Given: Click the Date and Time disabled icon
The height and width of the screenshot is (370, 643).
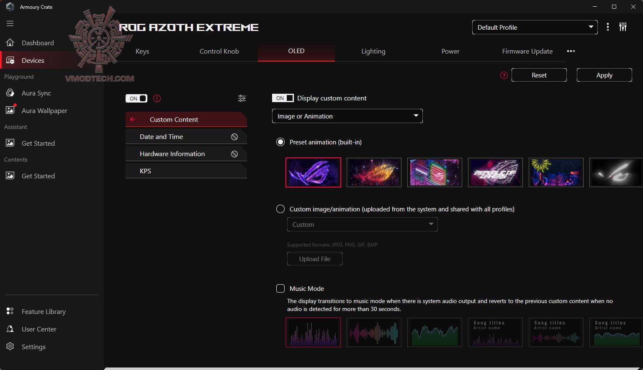Looking at the screenshot, I should coord(234,137).
